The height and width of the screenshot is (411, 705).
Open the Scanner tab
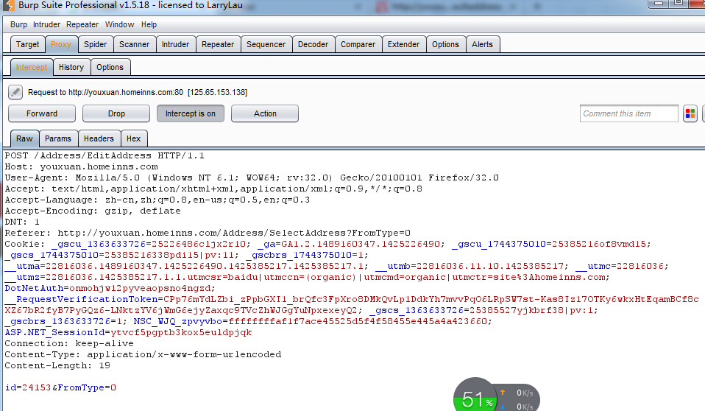point(134,44)
